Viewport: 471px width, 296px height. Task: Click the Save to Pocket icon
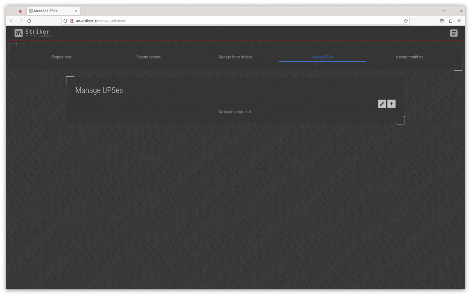click(x=442, y=21)
